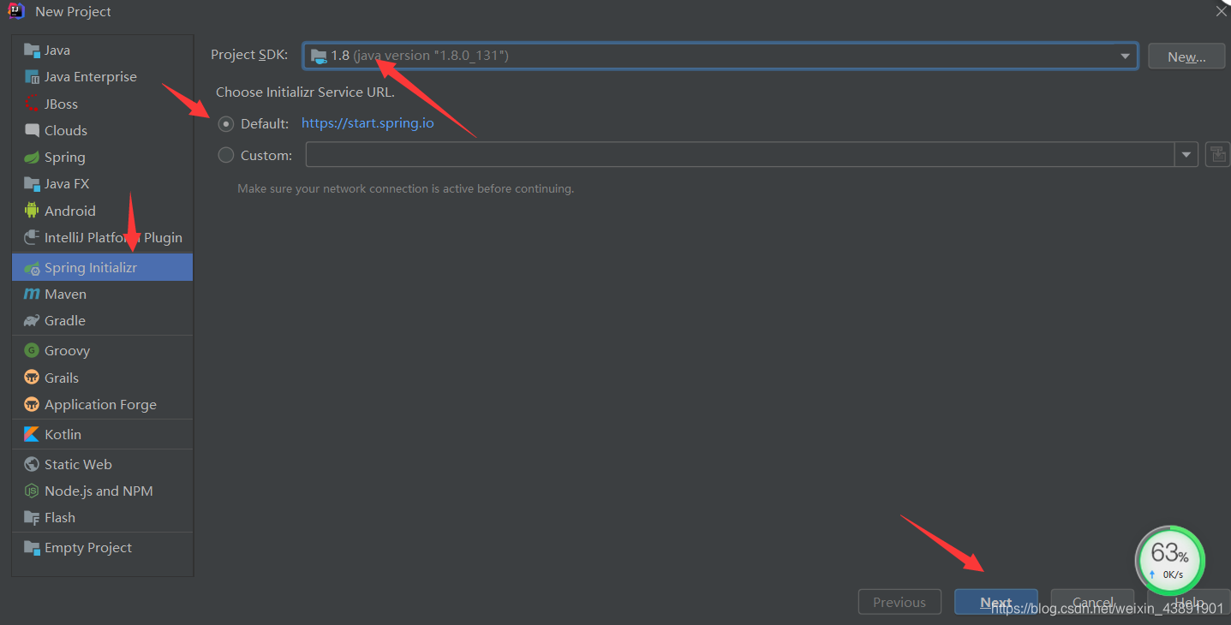The width and height of the screenshot is (1231, 625).
Task: Select Grails label in list
Action: click(62, 378)
